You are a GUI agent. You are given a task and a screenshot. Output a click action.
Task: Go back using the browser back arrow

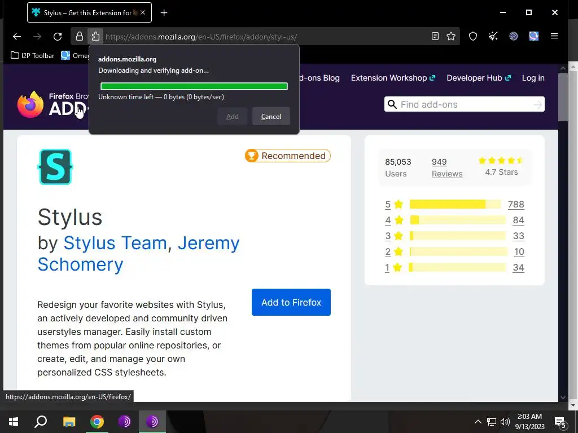pos(17,36)
